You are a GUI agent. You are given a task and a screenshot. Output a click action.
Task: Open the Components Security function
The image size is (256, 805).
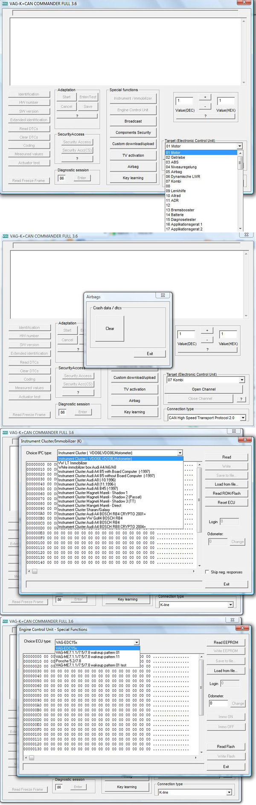133,133
